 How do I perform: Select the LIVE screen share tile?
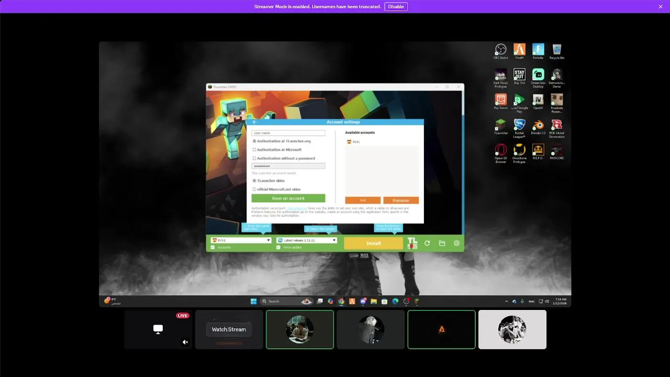pyautogui.click(x=158, y=329)
